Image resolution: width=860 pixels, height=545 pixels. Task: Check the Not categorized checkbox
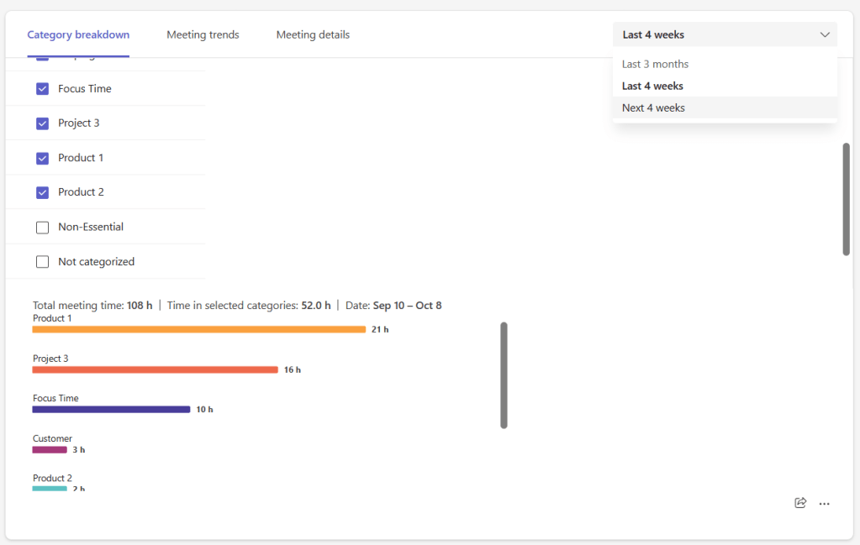(42, 262)
